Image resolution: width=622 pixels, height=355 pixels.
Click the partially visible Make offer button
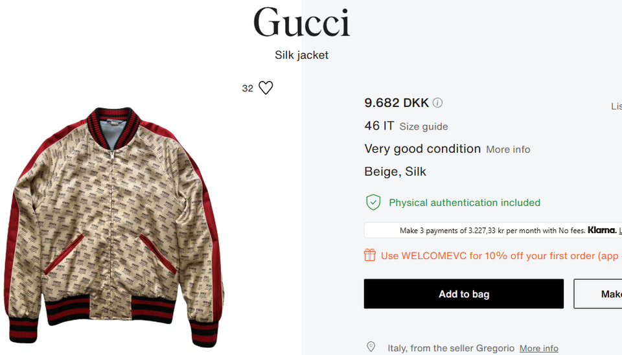[598, 293]
